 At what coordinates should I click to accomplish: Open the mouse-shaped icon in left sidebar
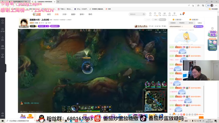pyautogui.click(x=2, y=39)
